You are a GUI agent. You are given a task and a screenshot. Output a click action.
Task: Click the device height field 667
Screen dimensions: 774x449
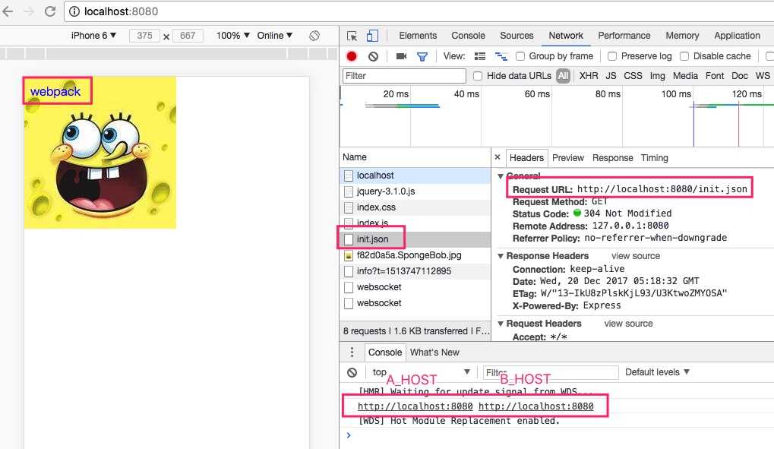pyautogui.click(x=188, y=36)
